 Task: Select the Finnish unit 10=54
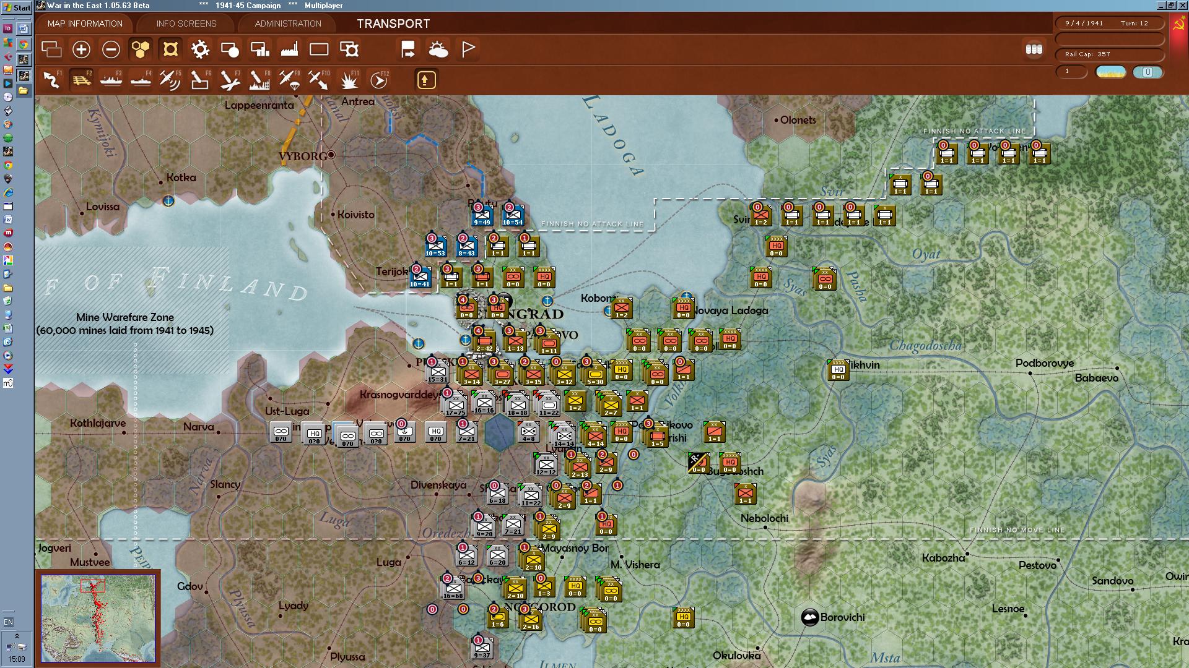513,215
